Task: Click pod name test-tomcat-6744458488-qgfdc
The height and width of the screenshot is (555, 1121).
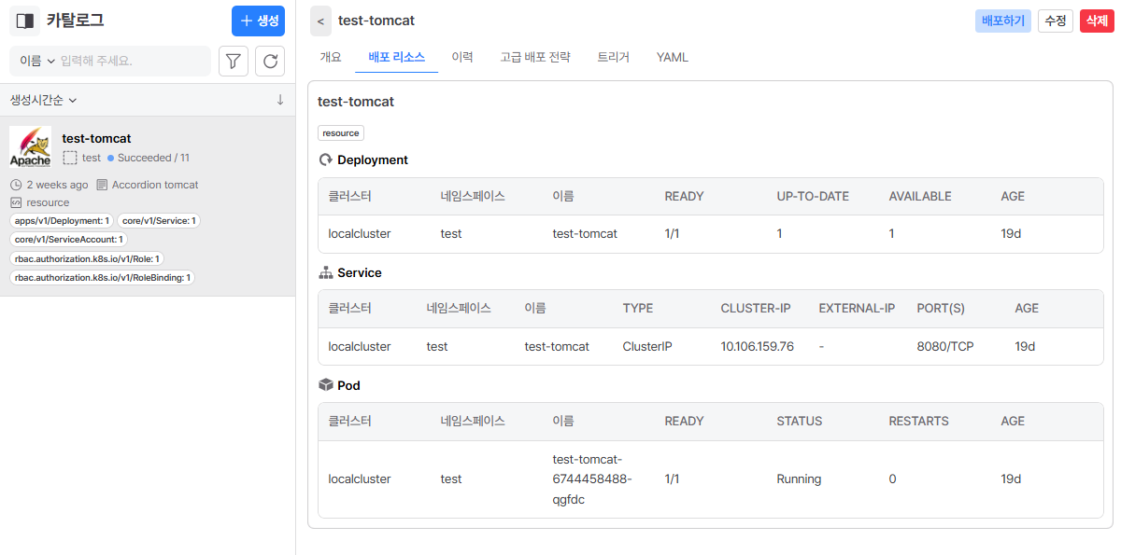Action: (x=593, y=479)
